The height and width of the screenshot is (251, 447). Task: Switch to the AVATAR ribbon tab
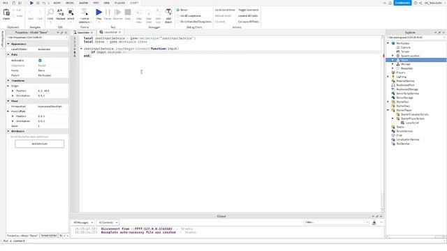click(x=84, y=3)
